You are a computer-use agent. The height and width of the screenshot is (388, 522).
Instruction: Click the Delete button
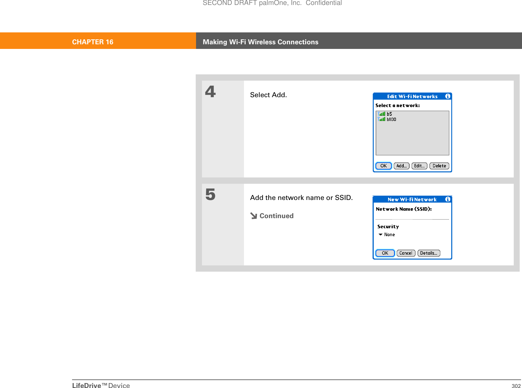(x=439, y=166)
